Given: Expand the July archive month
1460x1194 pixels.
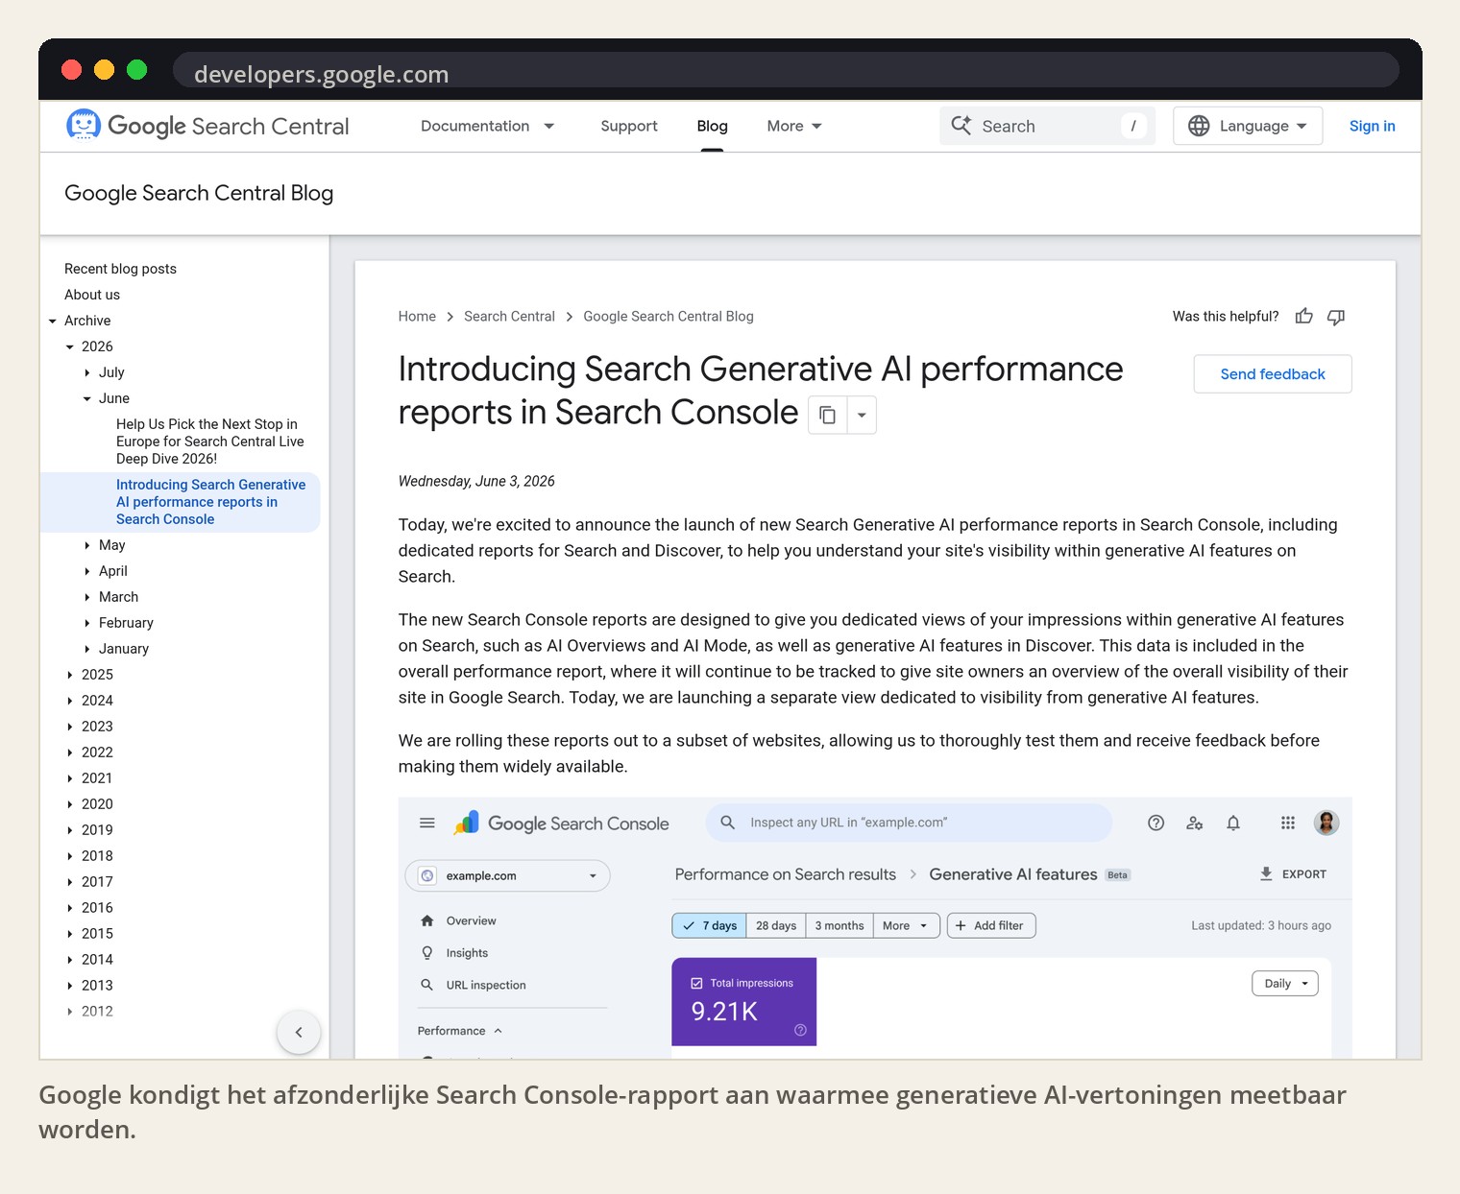Looking at the screenshot, I should point(87,372).
